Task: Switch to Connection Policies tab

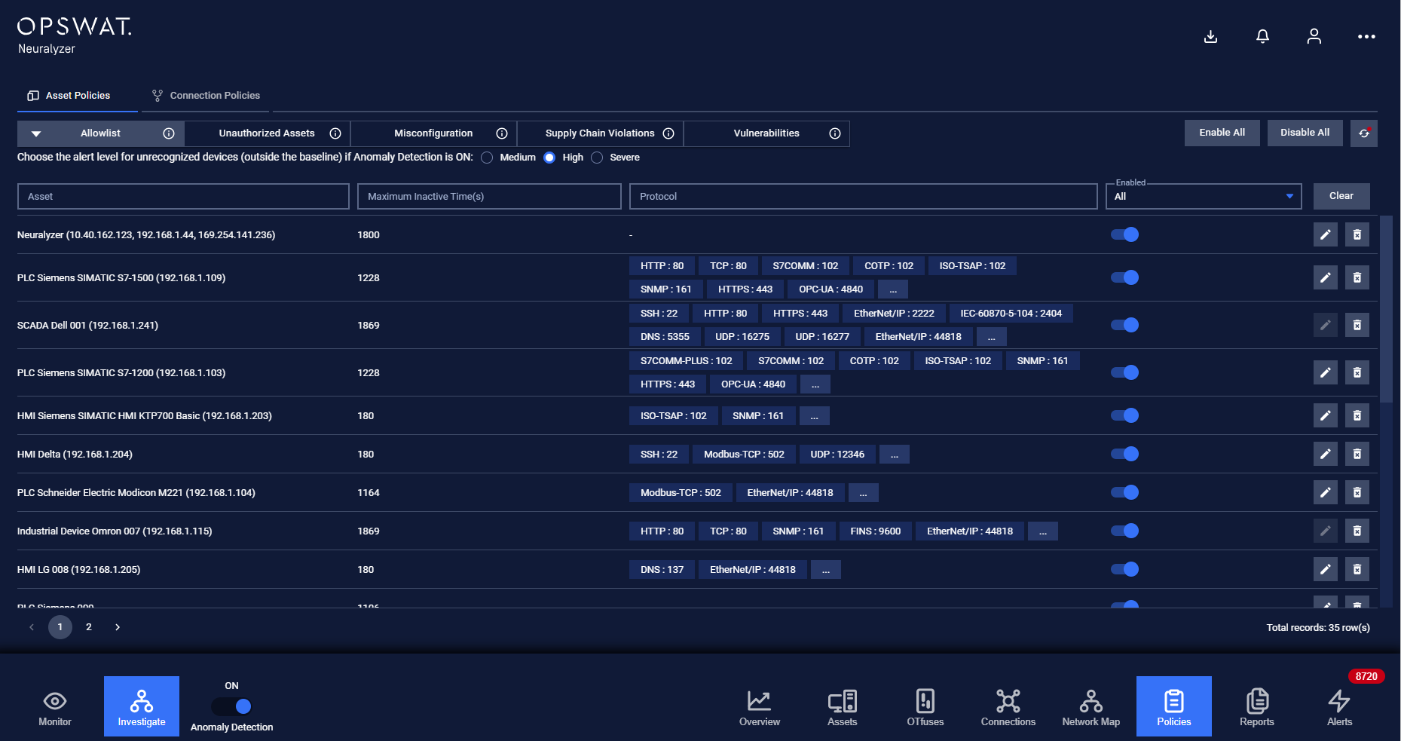Action: click(x=206, y=96)
